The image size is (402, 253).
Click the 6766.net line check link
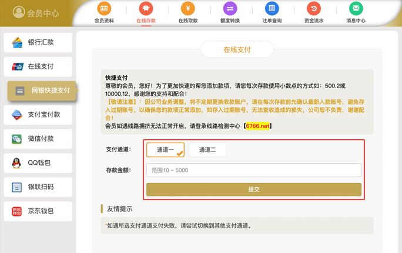[257, 126]
